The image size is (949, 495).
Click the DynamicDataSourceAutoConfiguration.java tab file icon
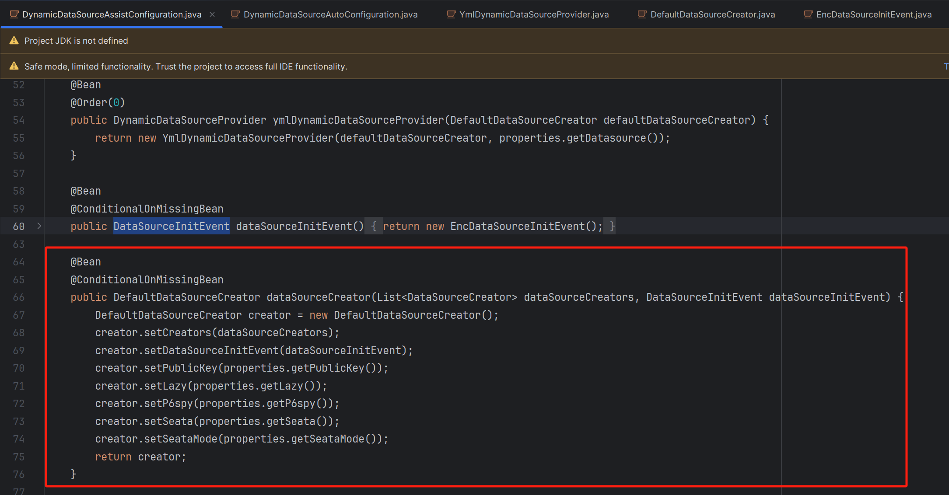(x=235, y=14)
